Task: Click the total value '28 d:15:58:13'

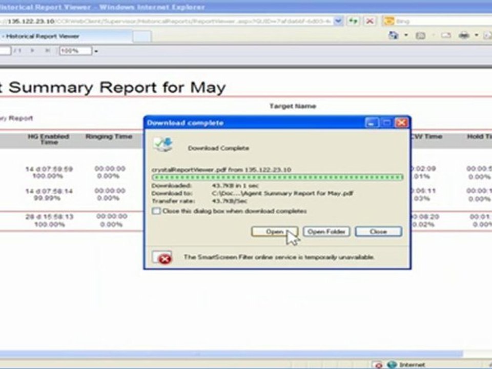Action: coord(50,217)
